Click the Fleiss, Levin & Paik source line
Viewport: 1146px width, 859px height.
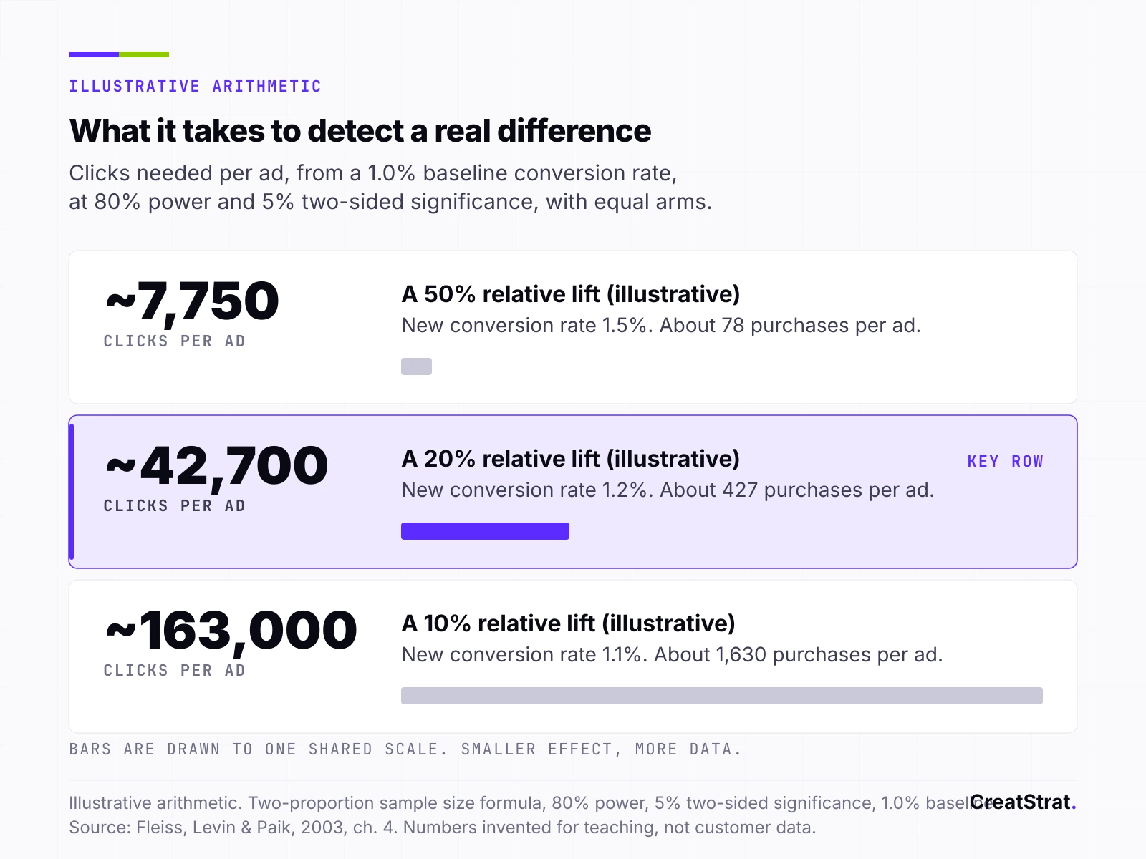point(442,828)
